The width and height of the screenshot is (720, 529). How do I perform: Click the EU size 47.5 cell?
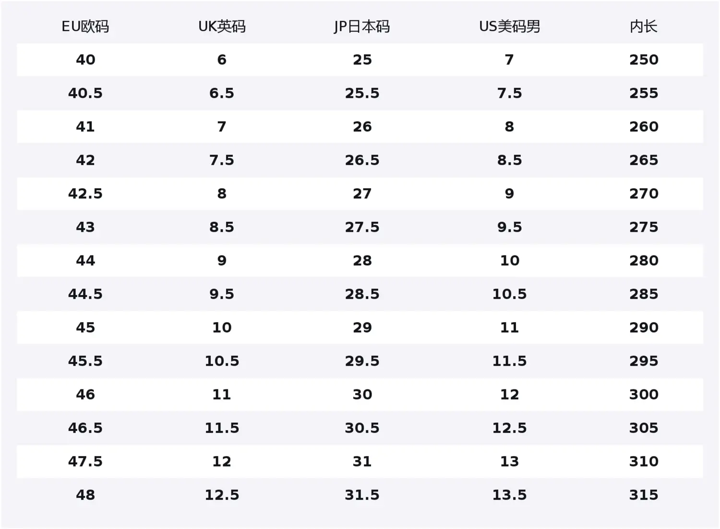85,461
